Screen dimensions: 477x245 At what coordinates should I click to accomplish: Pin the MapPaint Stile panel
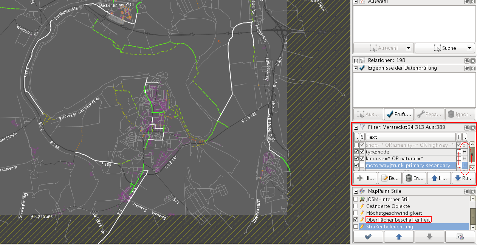pyautogui.click(x=467, y=191)
